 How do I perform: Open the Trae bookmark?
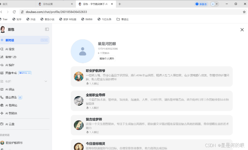click(4, 19)
